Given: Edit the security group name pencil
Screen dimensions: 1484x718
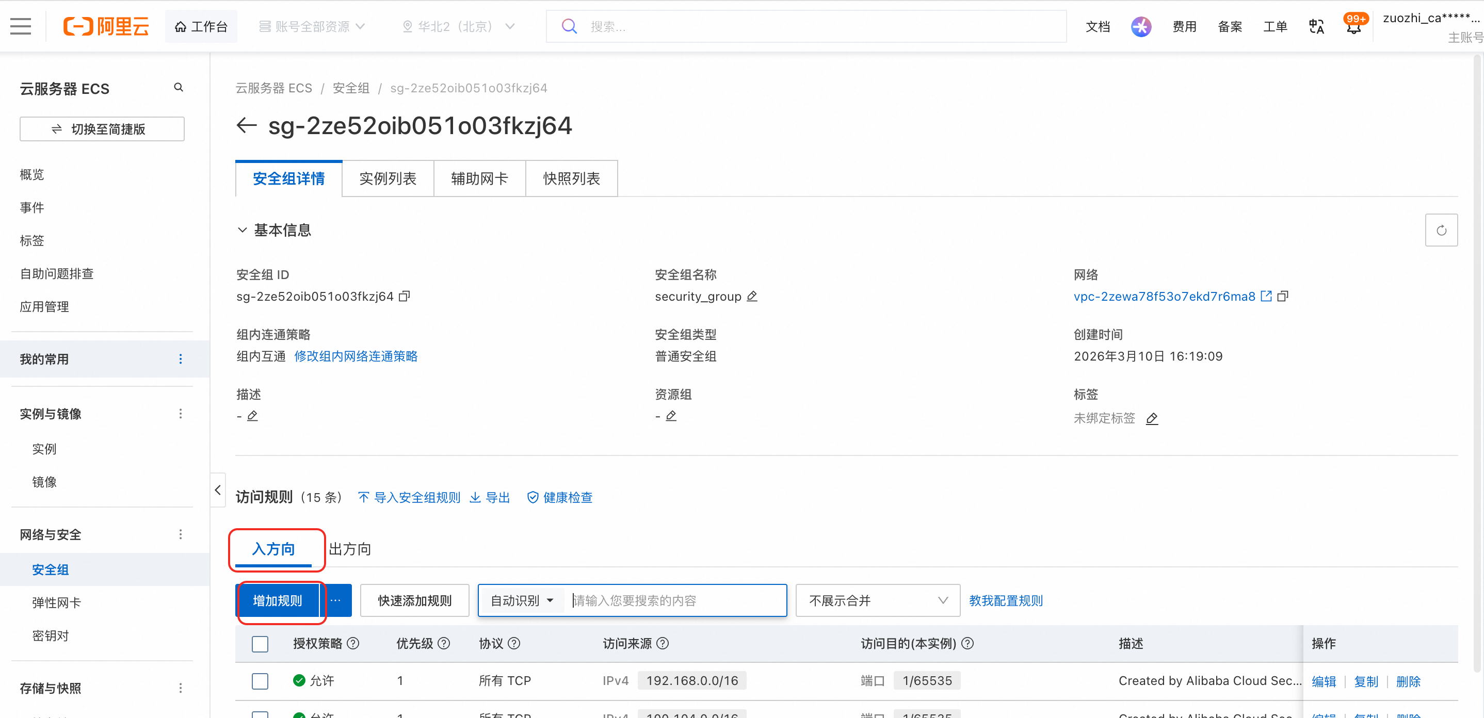Looking at the screenshot, I should (752, 297).
